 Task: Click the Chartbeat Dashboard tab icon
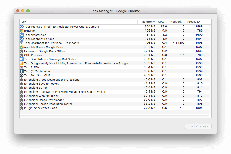[22, 43]
